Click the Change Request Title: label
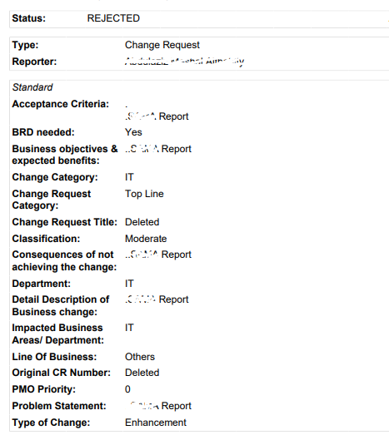The height and width of the screenshot is (440, 389). pyautogui.click(x=65, y=222)
